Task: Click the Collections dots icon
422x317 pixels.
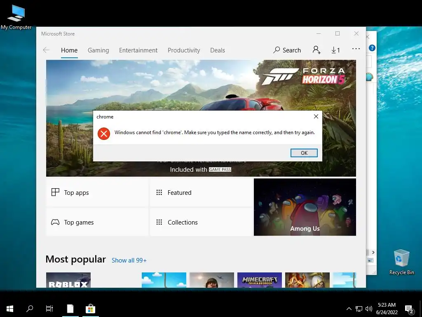Action: coord(159,222)
